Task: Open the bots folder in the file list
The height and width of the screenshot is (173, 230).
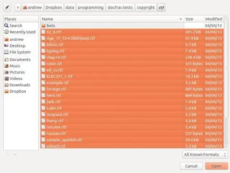Action: click(x=51, y=26)
